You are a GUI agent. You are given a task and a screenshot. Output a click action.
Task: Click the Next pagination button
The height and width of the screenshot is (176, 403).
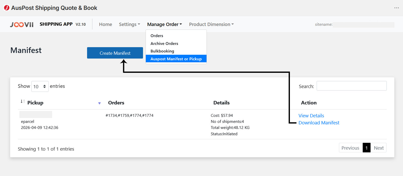tap(379, 148)
